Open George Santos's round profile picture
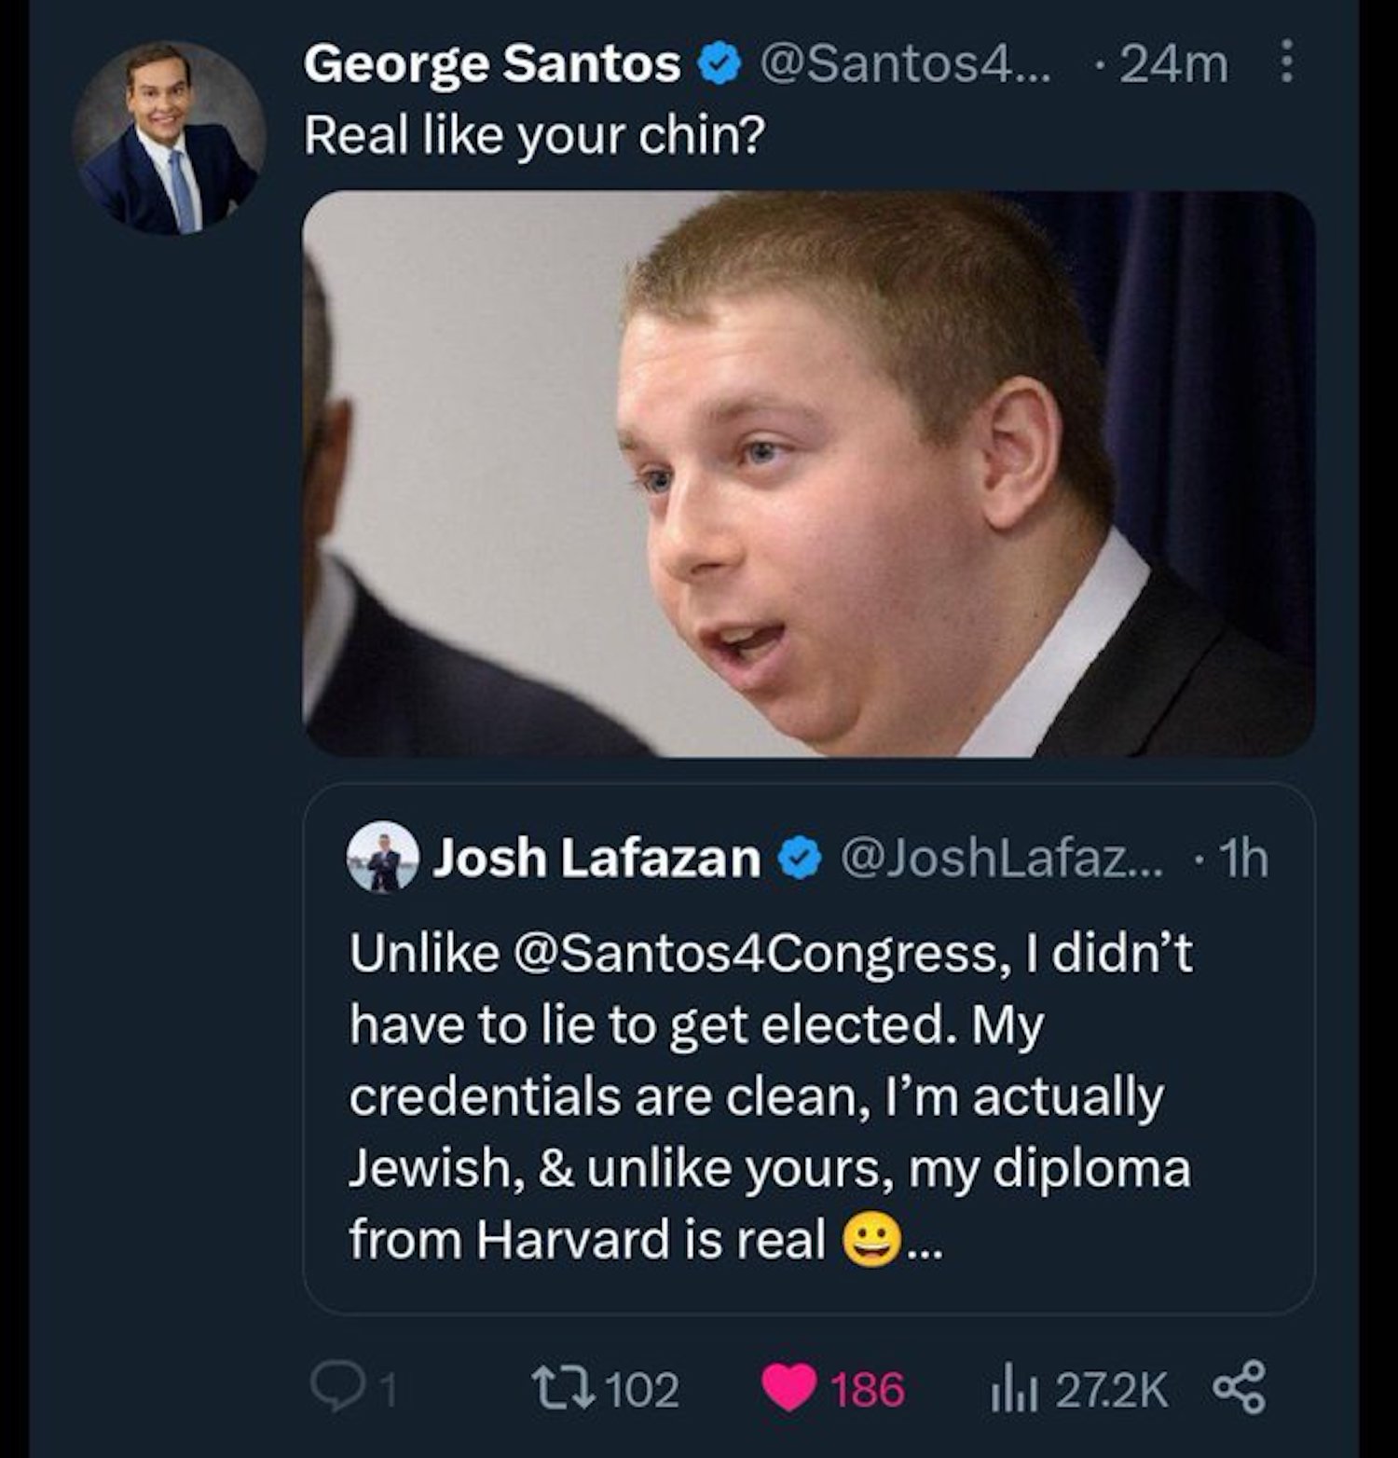 168,138
